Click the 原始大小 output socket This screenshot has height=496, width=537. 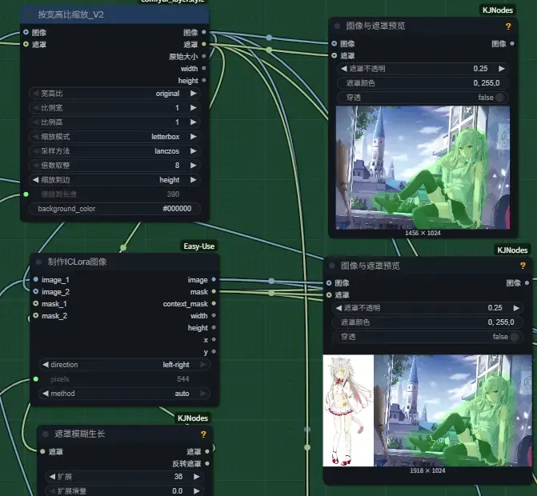[204, 56]
